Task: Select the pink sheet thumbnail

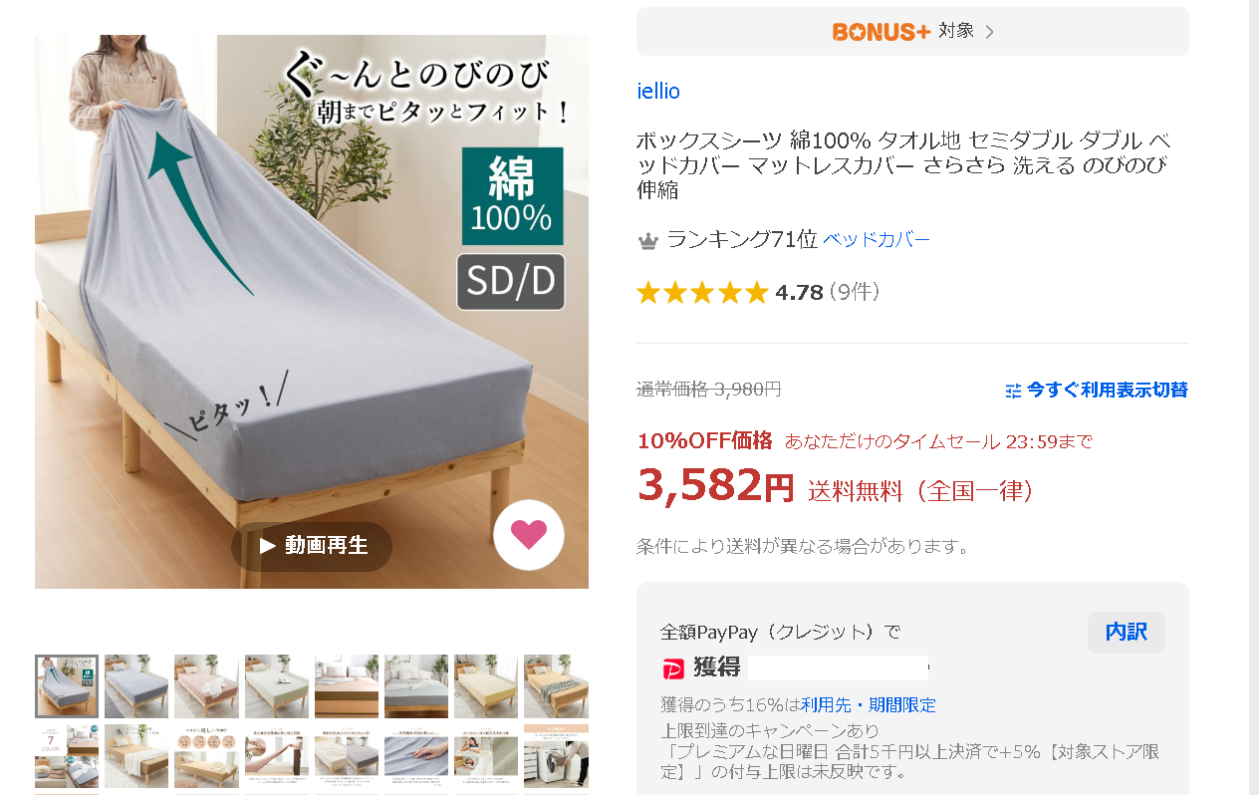Action: click(206, 686)
